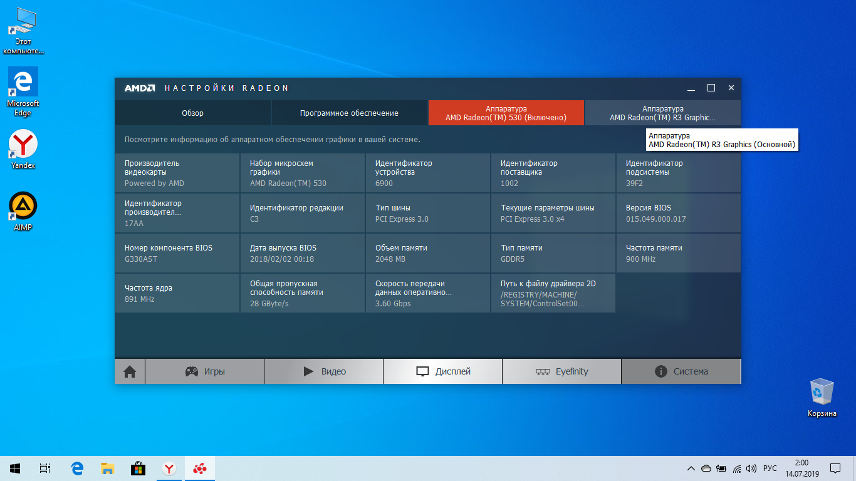Close the Radeon Settings window
The image size is (856, 481).
[x=731, y=88]
